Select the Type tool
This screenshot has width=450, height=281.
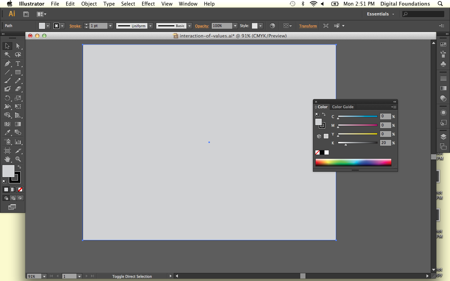pos(18,64)
